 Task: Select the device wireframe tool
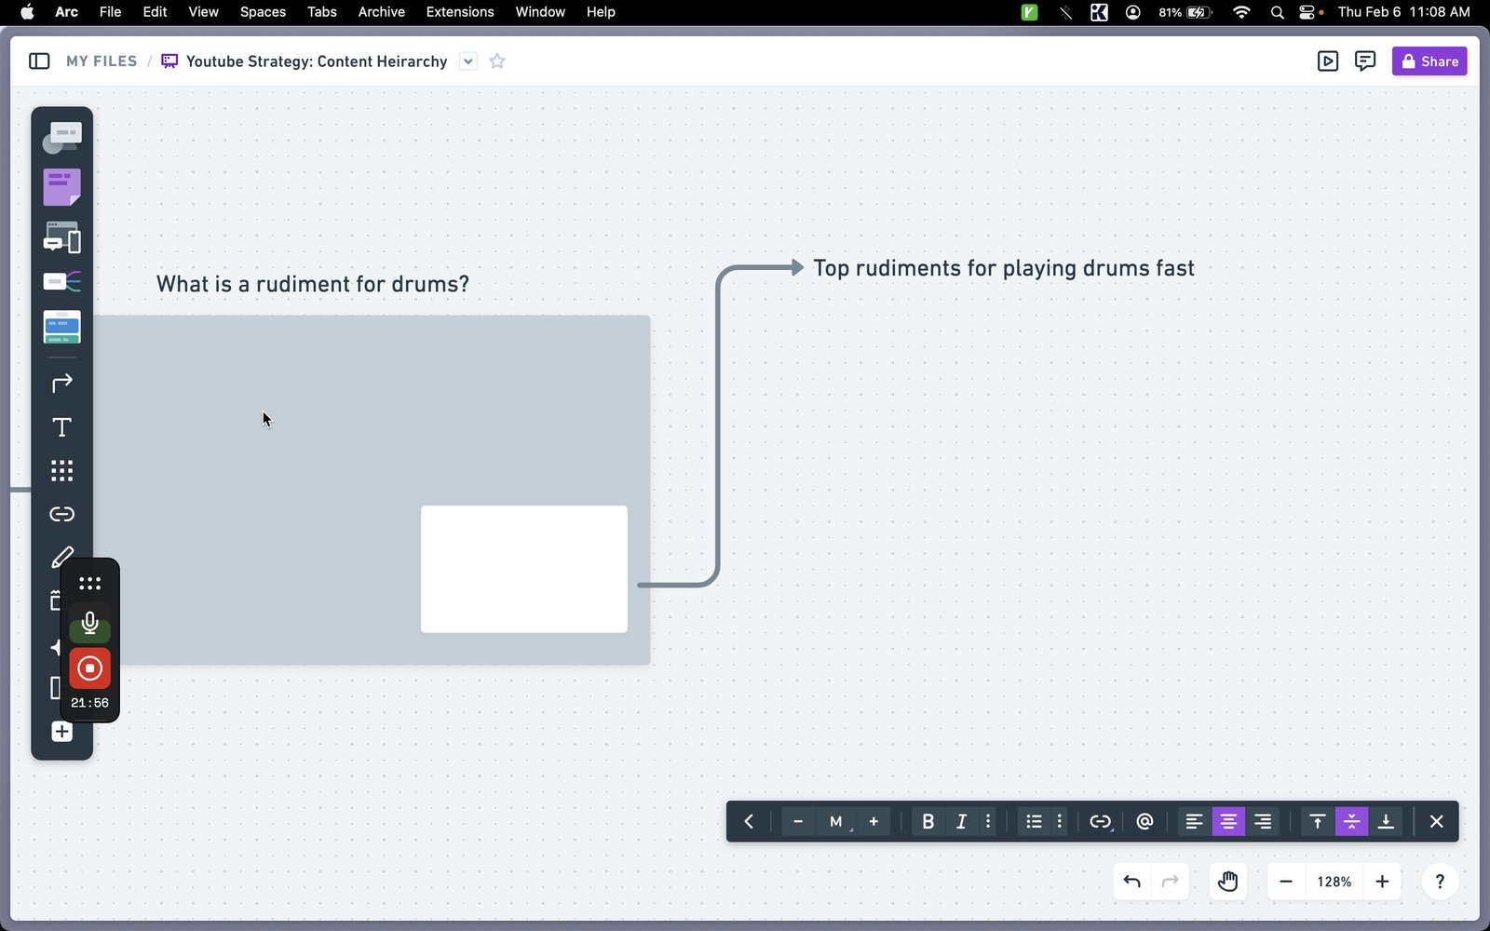tap(61, 237)
